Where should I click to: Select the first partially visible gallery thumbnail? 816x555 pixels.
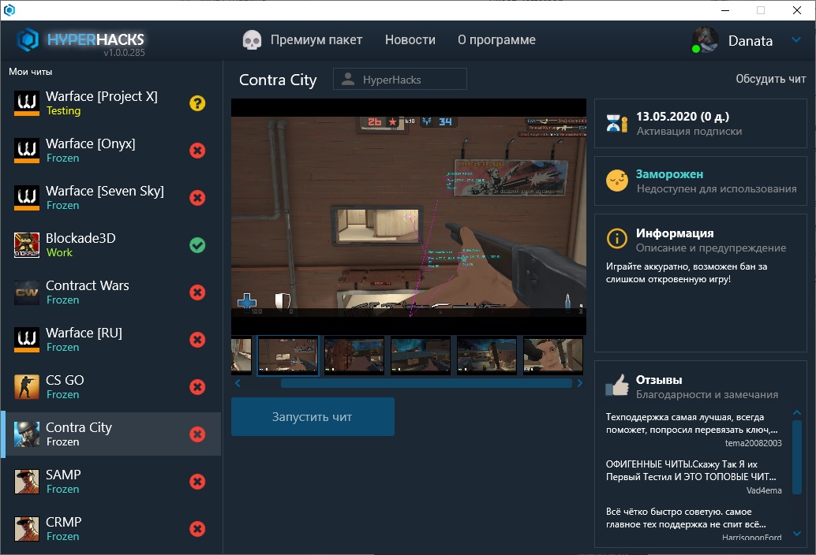[x=241, y=356]
